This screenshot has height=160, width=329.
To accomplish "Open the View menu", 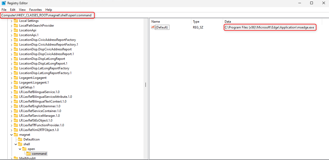I will 22,9.
